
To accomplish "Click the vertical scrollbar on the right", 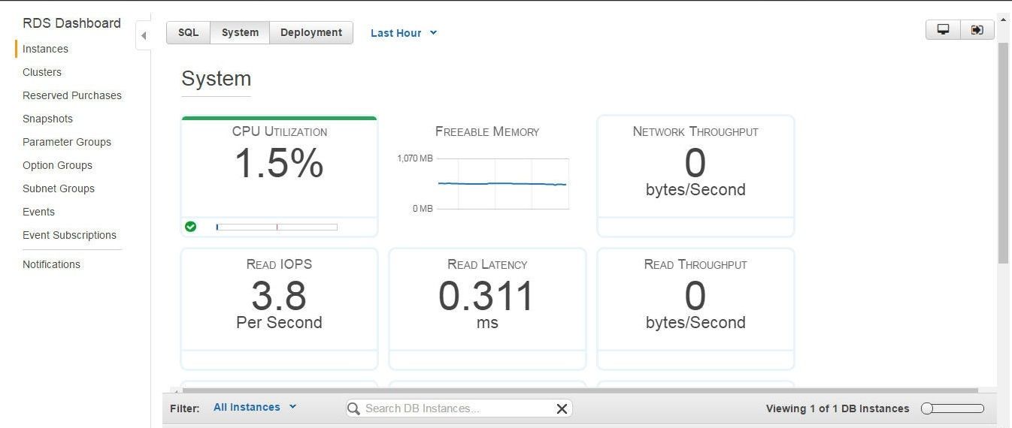I will point(1003,153).
